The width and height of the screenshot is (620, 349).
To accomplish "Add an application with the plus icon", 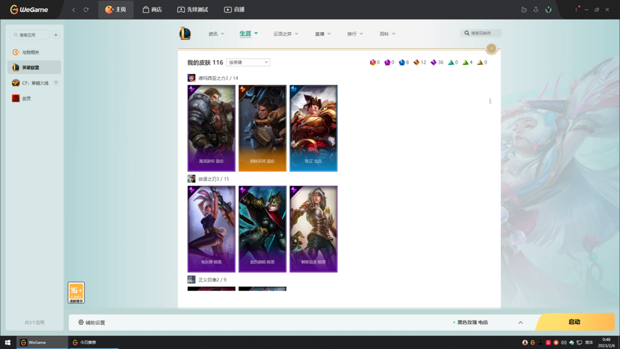I will 56,35.
